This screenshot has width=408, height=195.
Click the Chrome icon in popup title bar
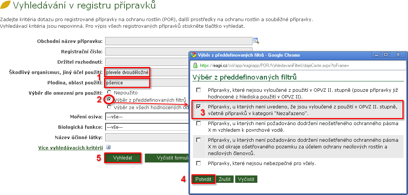click(194, 55)
